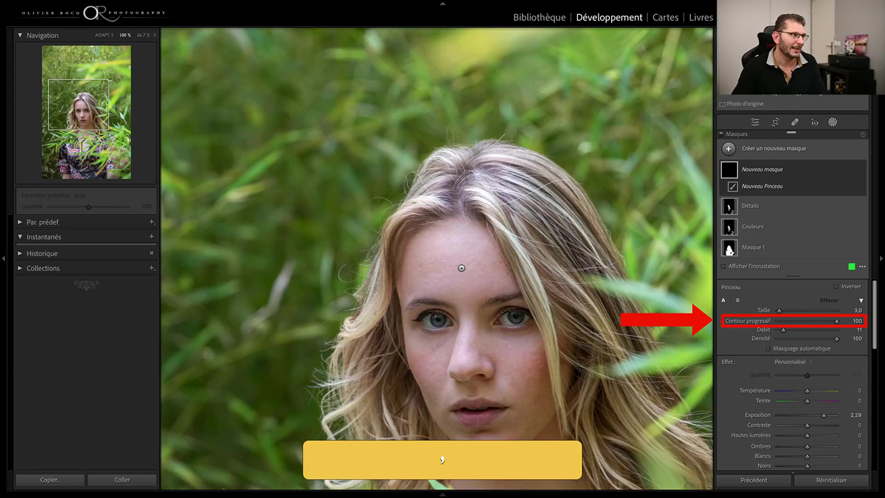Enable the Afficher l'incrustation checkbox
Screen dimensions: 885x498
coord(723,266)
